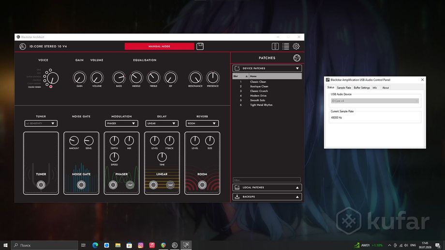Toggle the Noise Gate pedal footswitch

click(81, 185)
